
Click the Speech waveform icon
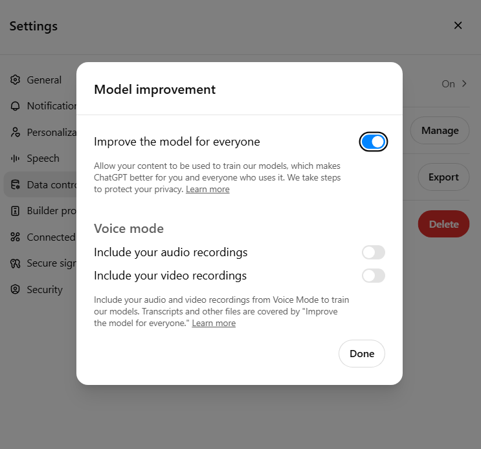(16, 159)
